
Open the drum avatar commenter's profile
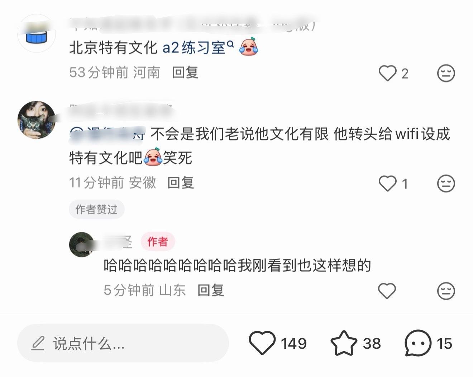pos(37,33)
